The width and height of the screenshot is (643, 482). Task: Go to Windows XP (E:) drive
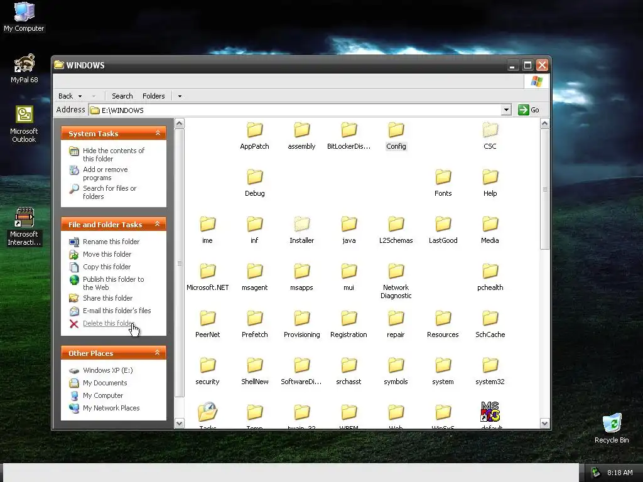pos(108,370)
